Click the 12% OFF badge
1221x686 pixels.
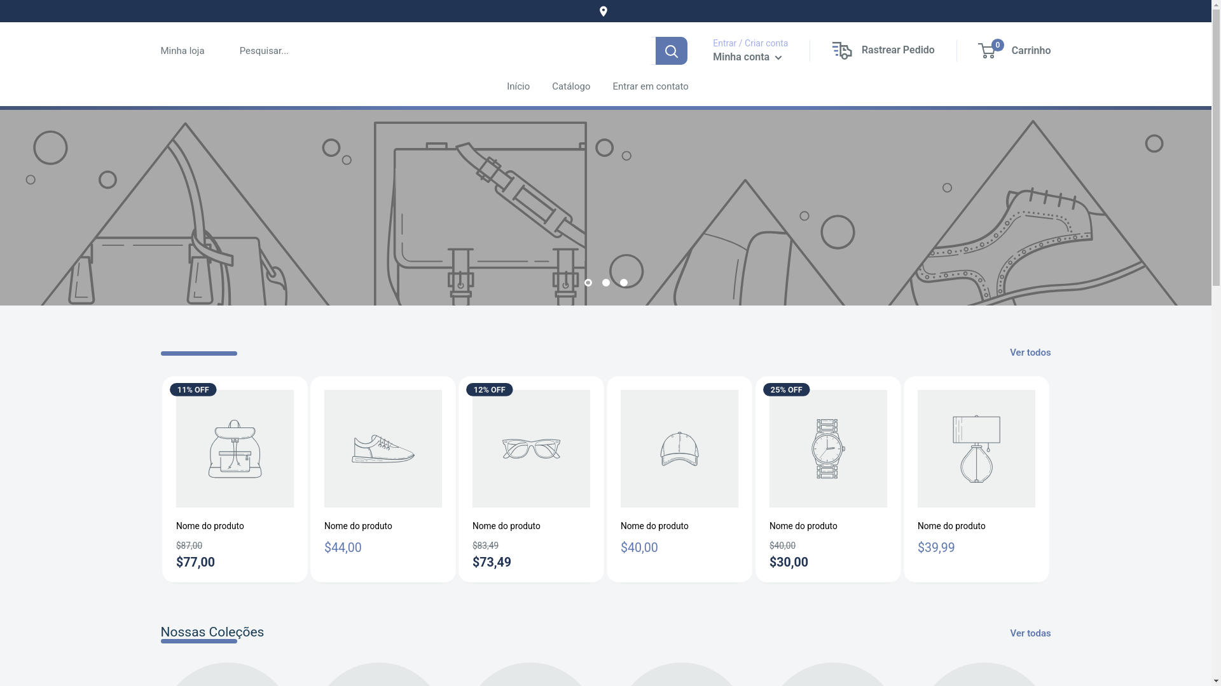pyautogui.click(x=489, y=389)
